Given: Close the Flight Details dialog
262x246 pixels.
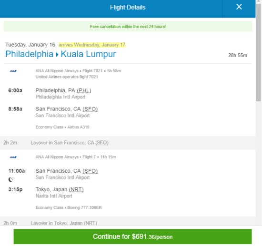Looking at the screenshot, I should pyautogui.click(x=239, y=7).
